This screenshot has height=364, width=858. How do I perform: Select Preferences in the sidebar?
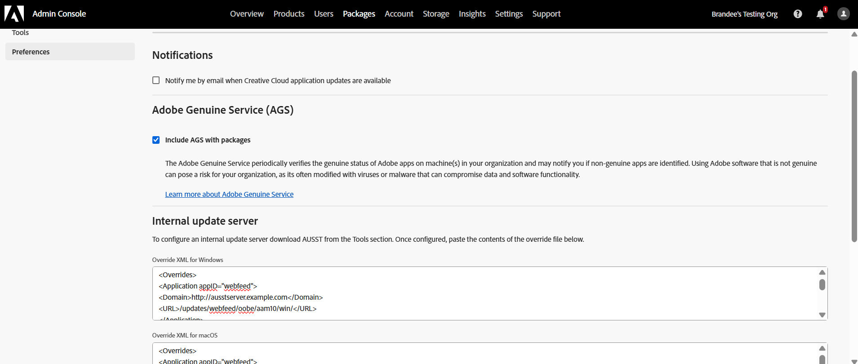click(x=70, y=52)
